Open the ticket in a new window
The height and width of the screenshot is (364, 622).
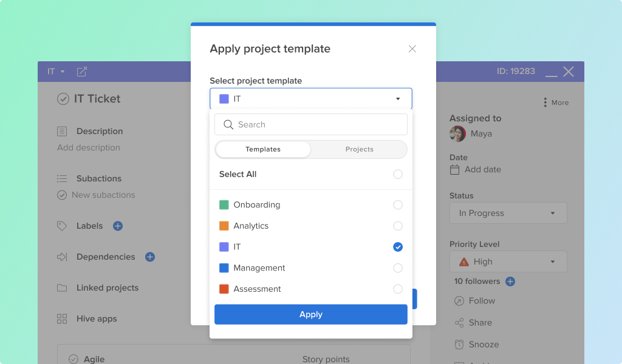click(x=82, y=72)
